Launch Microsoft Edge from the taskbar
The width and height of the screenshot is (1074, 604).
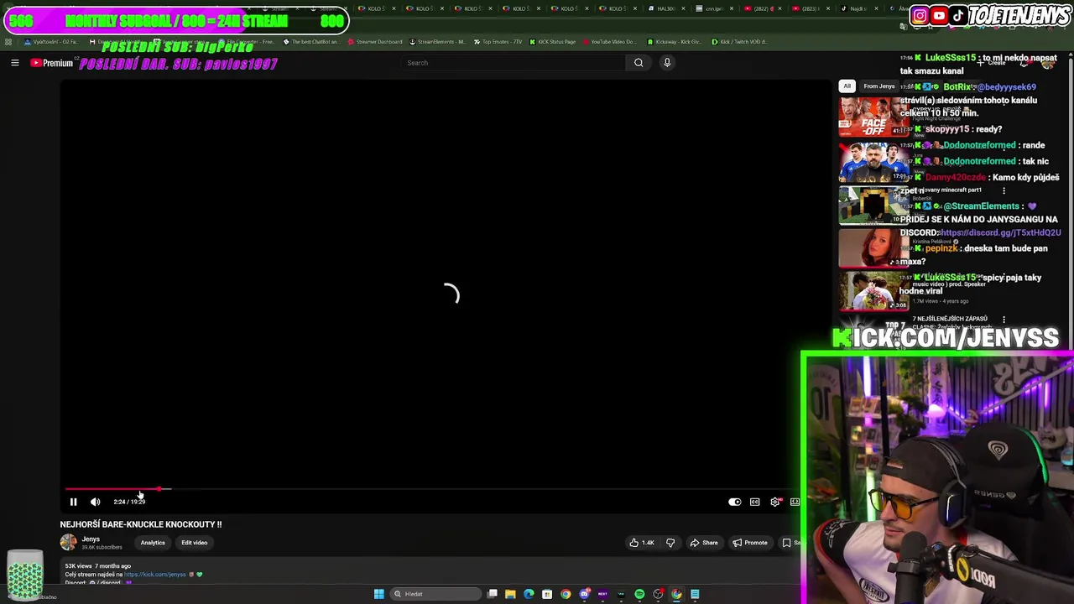529,594
